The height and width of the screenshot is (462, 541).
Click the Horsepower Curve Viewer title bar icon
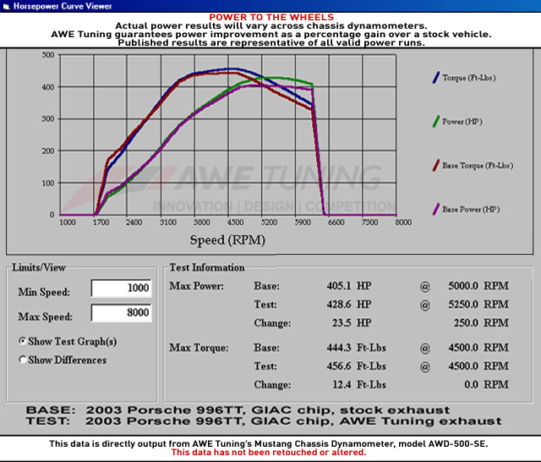[7, 5]
